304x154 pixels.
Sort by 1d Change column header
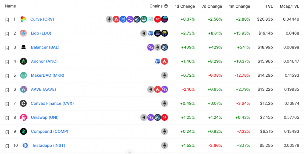click(x=185, y=6)
